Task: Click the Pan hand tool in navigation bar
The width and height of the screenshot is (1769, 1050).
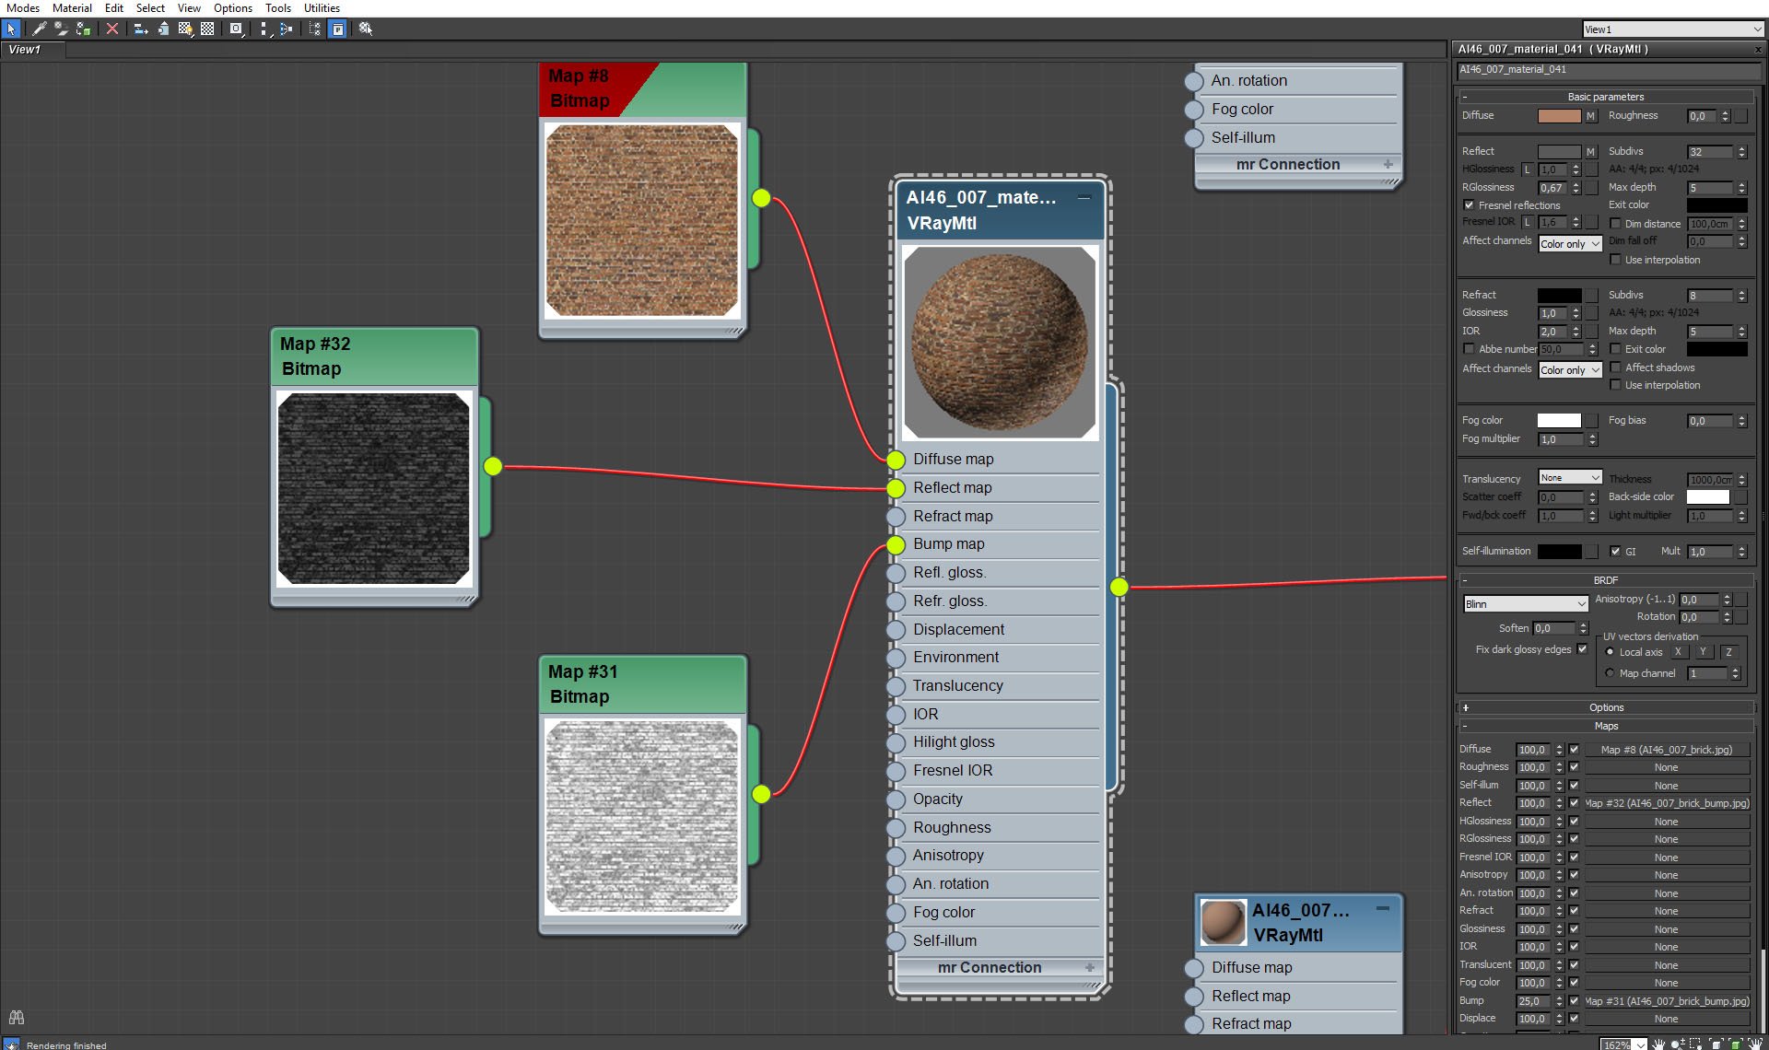Action: pos(1658,1044)
